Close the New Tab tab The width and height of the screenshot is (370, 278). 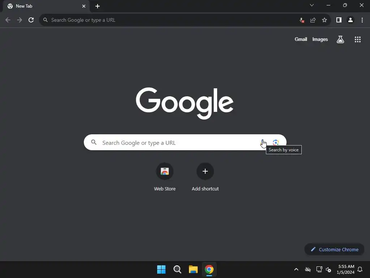(x=84, y=6)
